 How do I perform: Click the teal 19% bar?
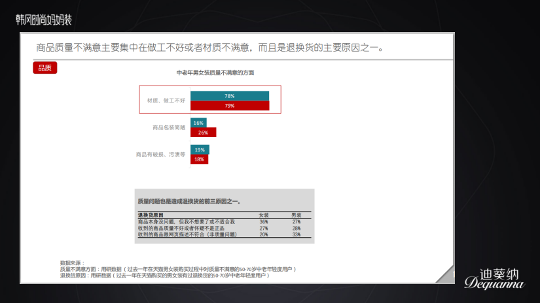(x=200, y=150)
